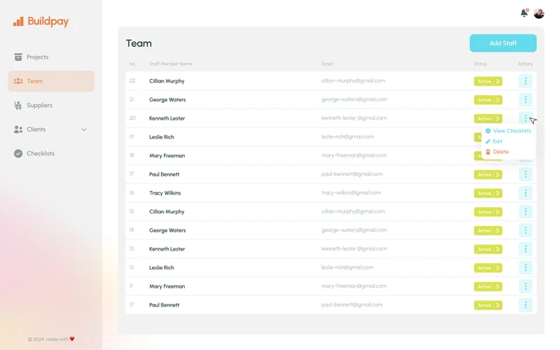Open Active status dropdown for row 15 Cillian Murphy
The image size is (560, 350).
488,212
